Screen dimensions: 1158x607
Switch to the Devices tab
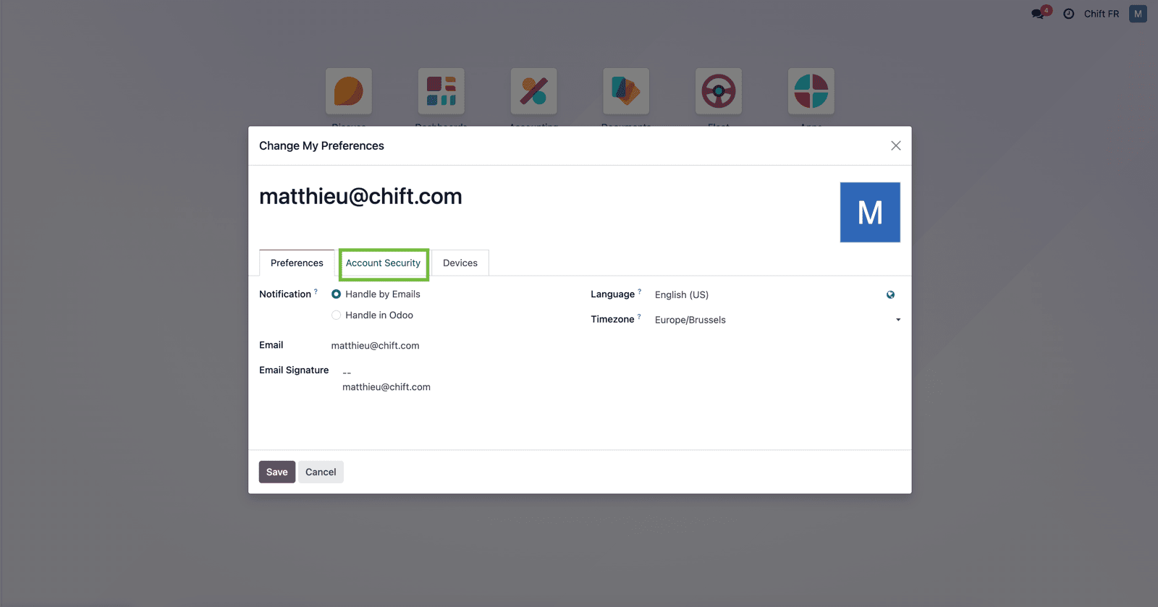point(460,263)
